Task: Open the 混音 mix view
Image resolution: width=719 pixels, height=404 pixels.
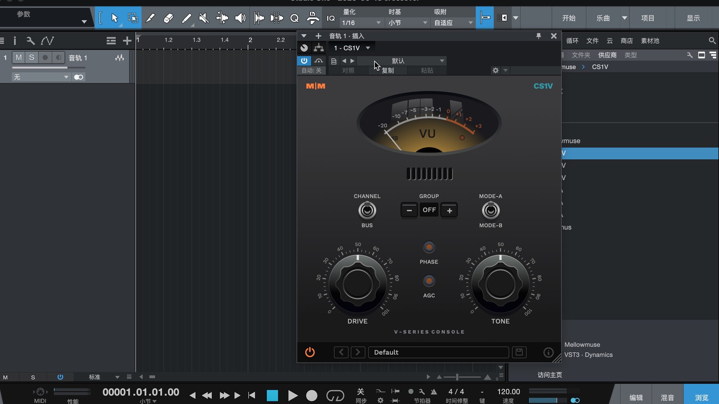Action: coord(667,397)
